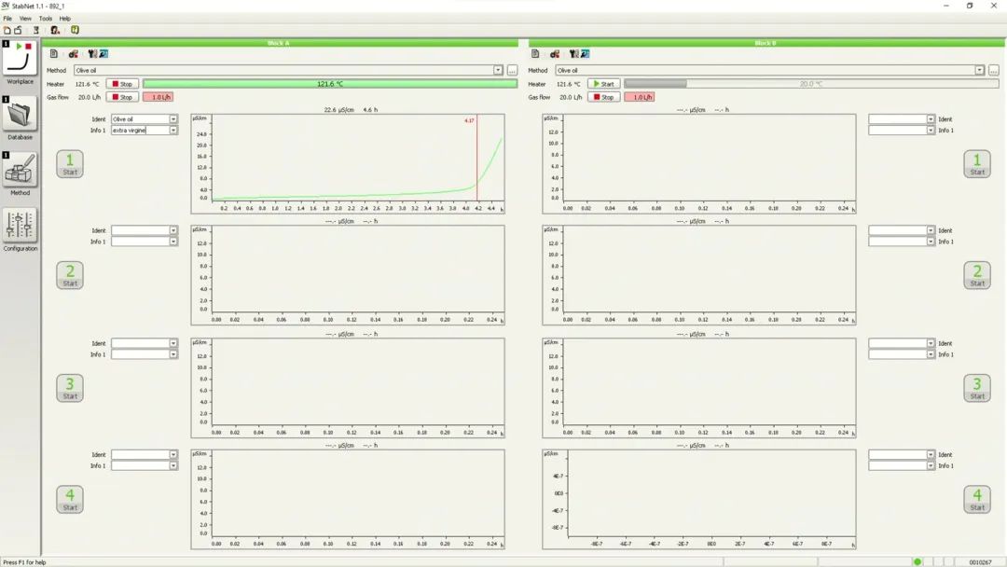Click the new file icon in top toolbar
The image size is (1007, 567).
tap(7, 30)
